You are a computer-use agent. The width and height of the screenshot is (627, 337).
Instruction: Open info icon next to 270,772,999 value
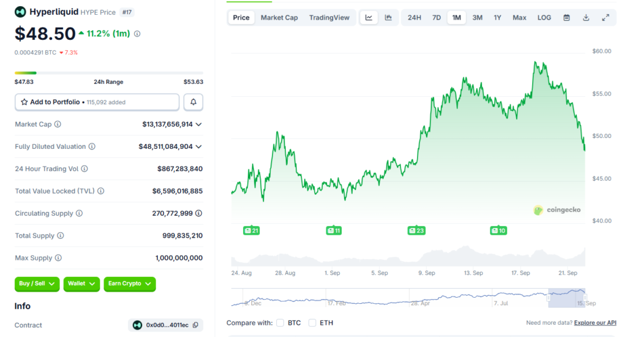pyautogui.click(x=199, y=213)
